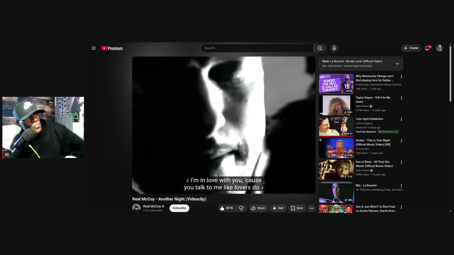Viewport: 454px width, 255px height.
Task: Open options for Mix - La Bouche
Action: click(402, 186)
